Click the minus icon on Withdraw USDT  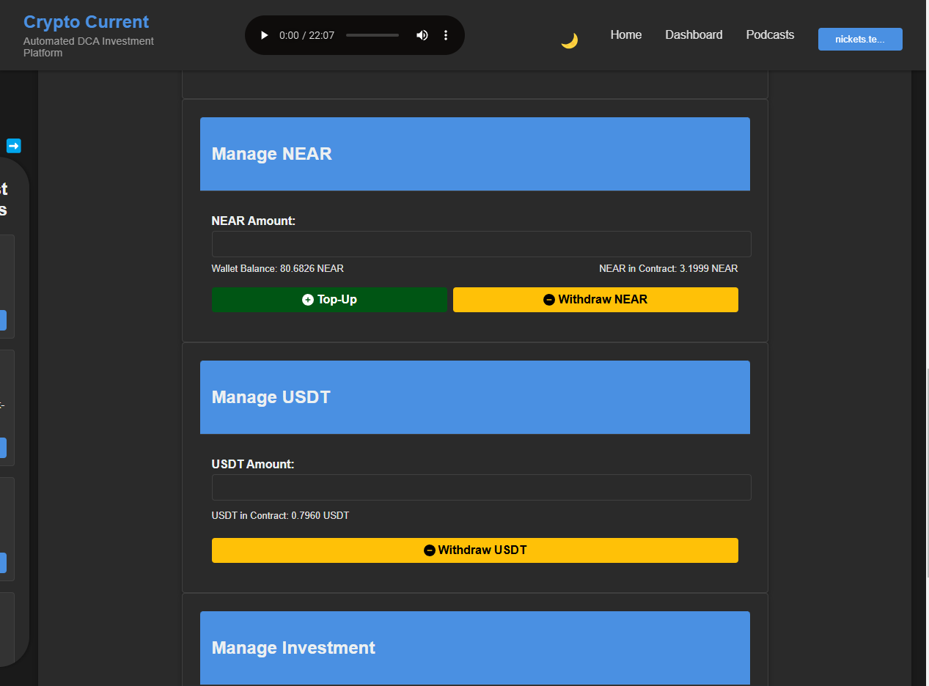click(430, 550)
